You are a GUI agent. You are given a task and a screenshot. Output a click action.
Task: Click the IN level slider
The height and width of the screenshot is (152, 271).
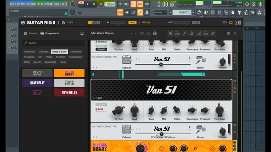tap(118, 22)
